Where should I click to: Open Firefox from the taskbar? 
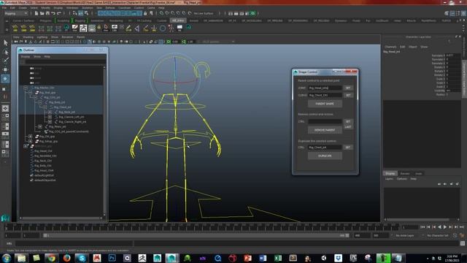pos(66,258)
